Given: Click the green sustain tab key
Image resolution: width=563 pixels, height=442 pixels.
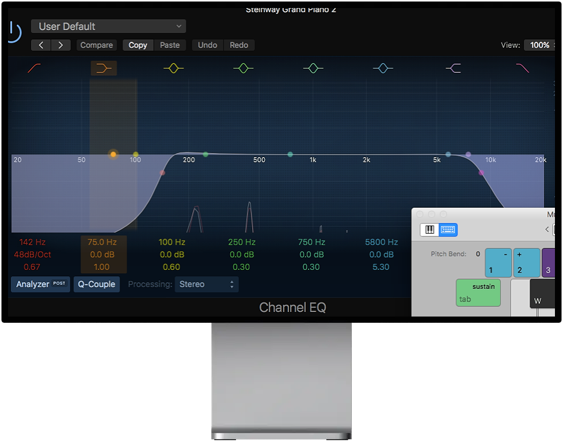Looking at the screenshot, I should point(478,292).
